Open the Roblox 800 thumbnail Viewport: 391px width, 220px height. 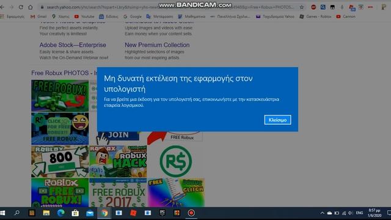point(60,161)
